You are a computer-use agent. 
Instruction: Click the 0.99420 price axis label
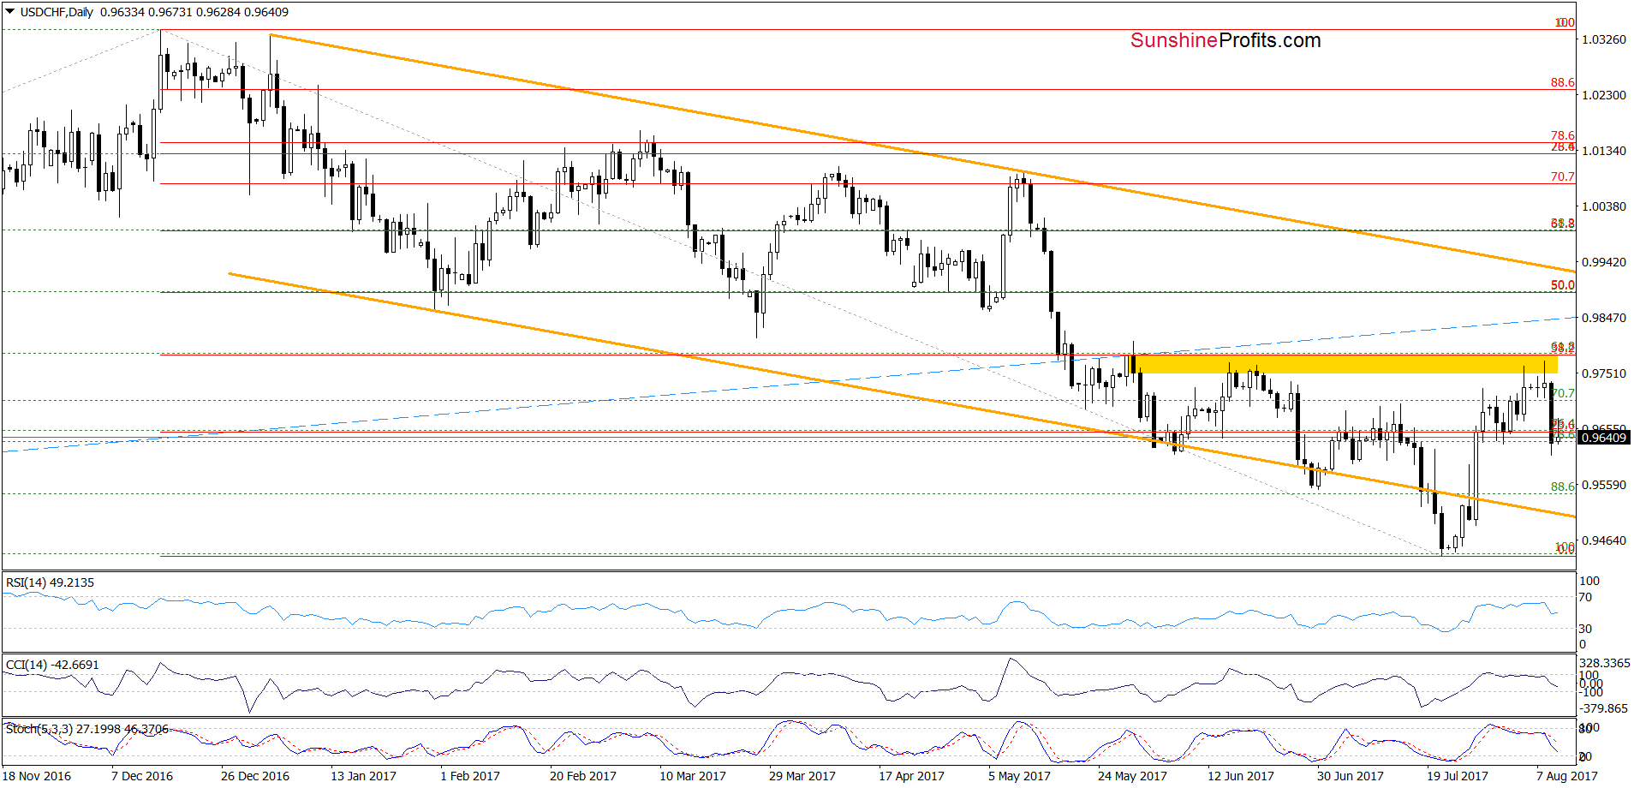1603,262
